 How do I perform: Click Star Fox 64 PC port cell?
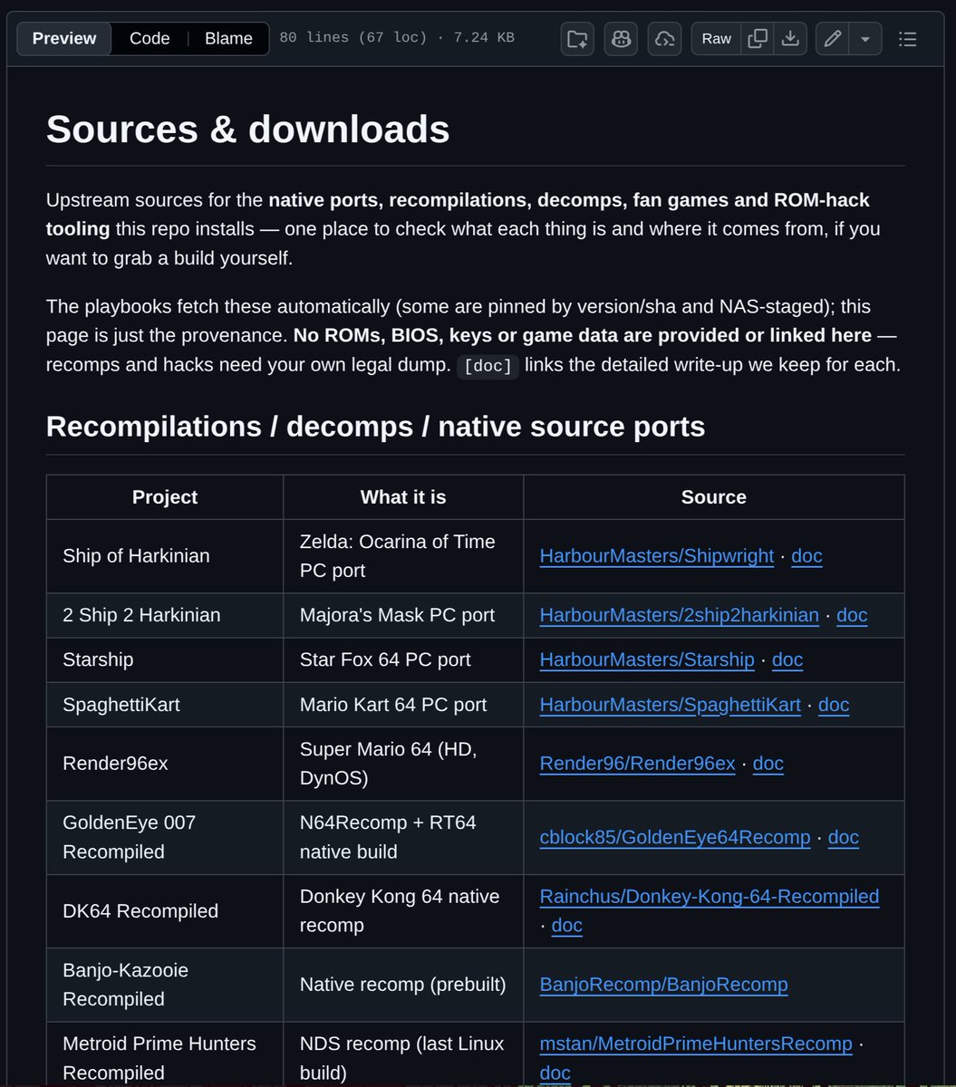[x=403, y=659]
